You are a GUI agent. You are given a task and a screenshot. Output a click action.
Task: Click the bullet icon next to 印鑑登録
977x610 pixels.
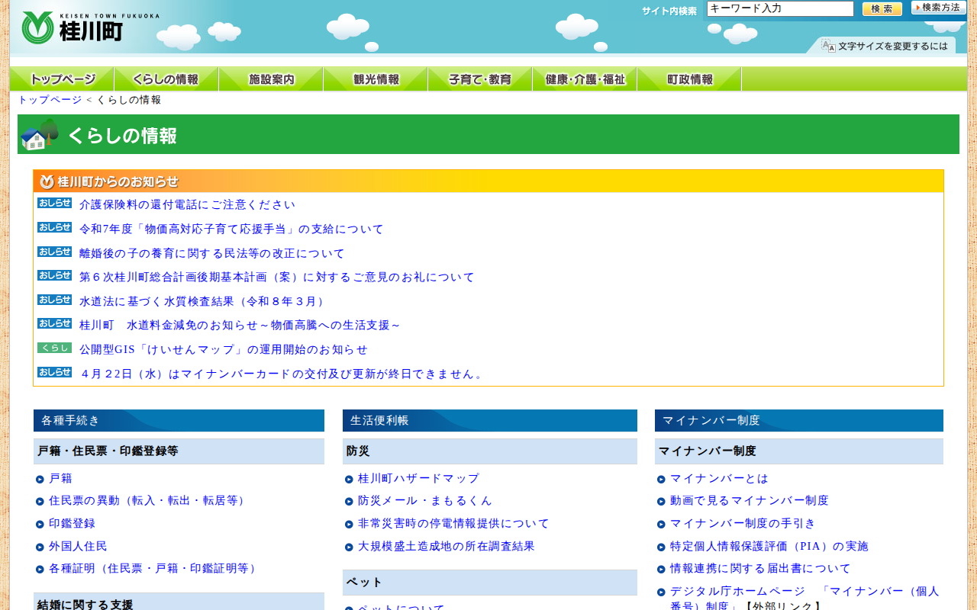point(40,524)
